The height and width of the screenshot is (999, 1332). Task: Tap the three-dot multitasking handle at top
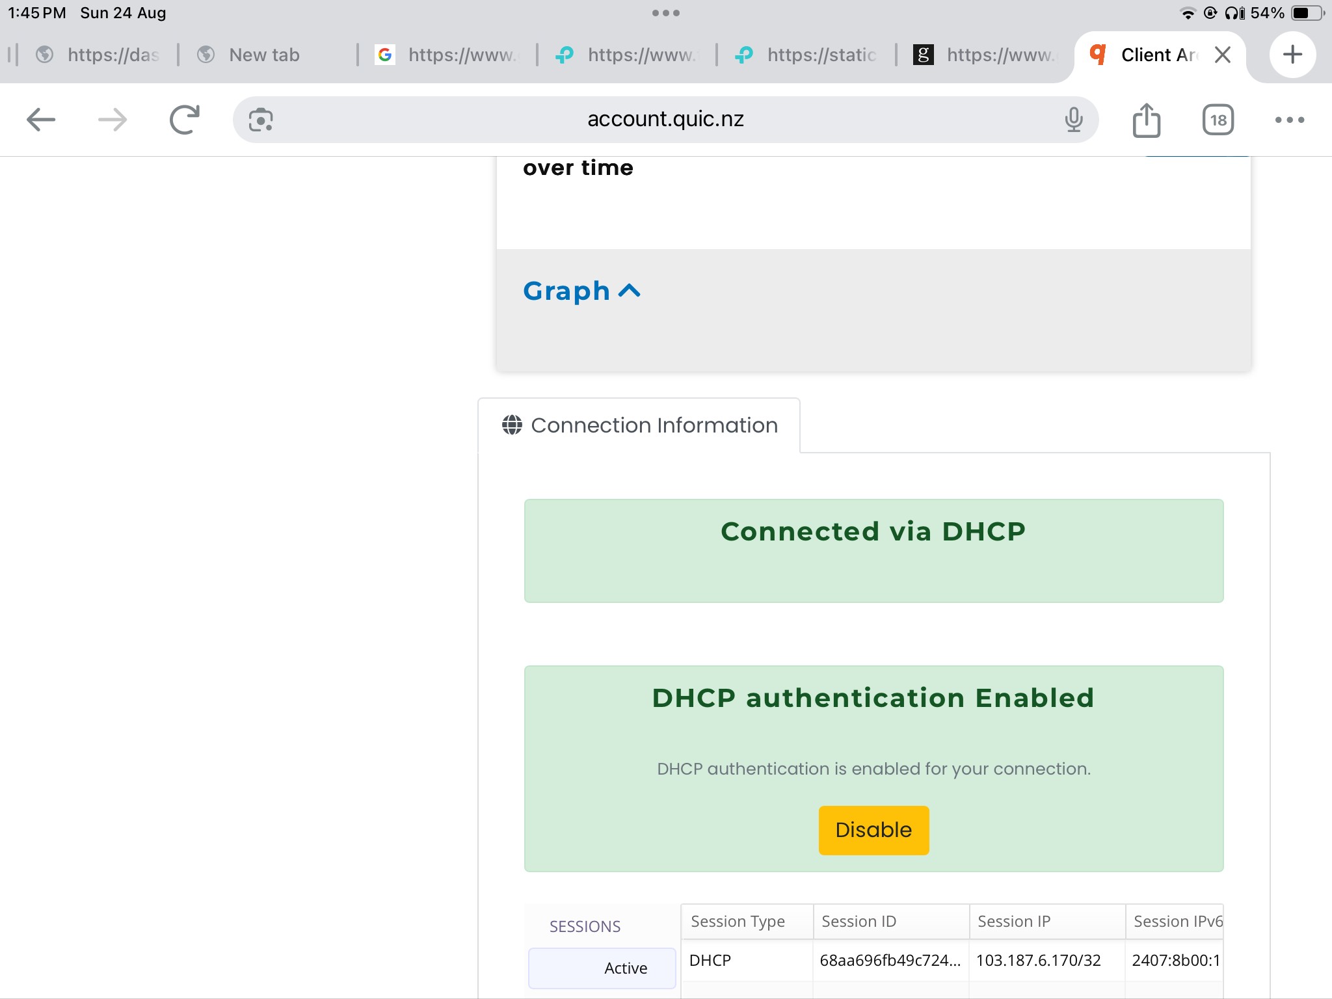click(665, 13)
